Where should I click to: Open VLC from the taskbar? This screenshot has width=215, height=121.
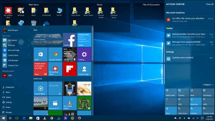tap(45, 118)
